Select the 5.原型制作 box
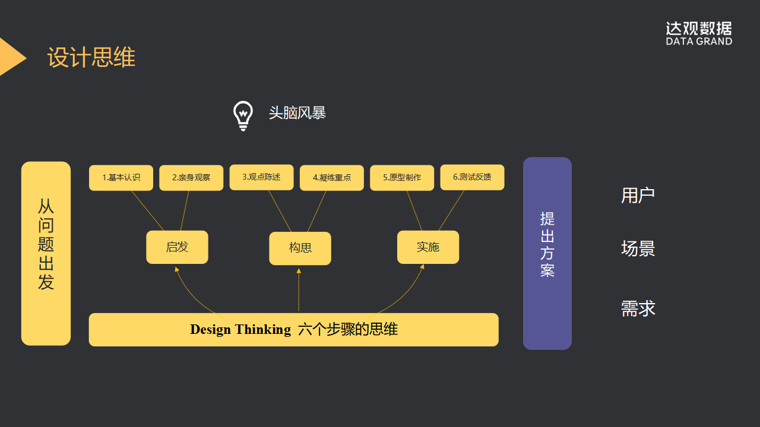 pyautogui.click(x=402, y=178)
